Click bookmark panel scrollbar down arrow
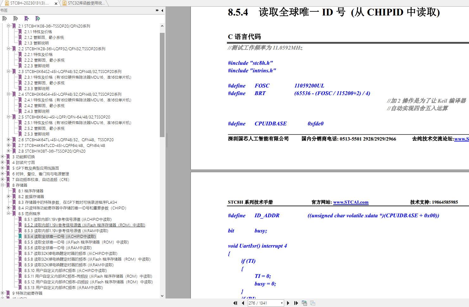Screen dimensions: 469x307 [x=162, y=296]
